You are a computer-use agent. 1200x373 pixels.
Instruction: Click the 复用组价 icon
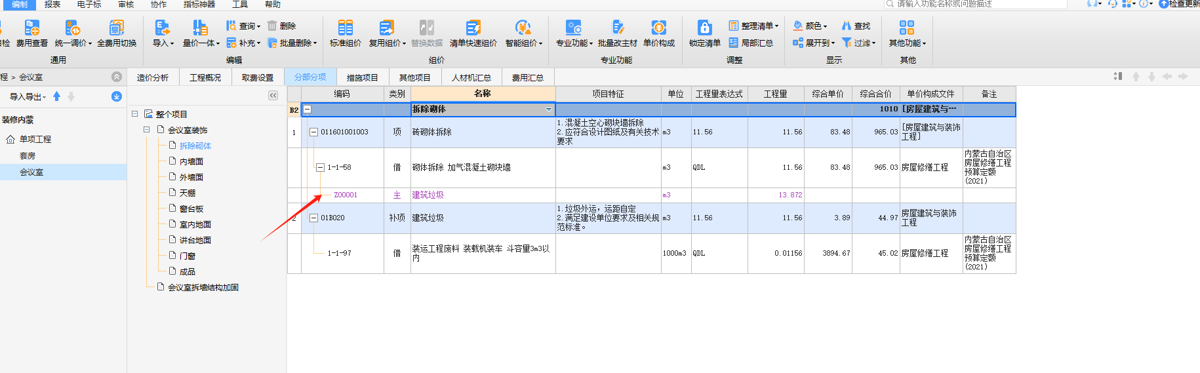pos(386,28)
